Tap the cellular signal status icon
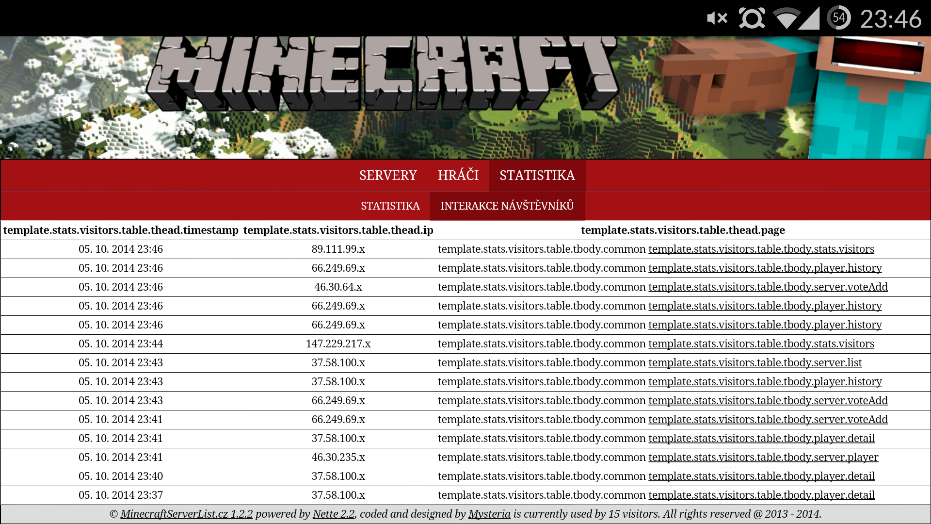Image resolution: width=931 pixels, height=524 pixels. pos(809,18)
